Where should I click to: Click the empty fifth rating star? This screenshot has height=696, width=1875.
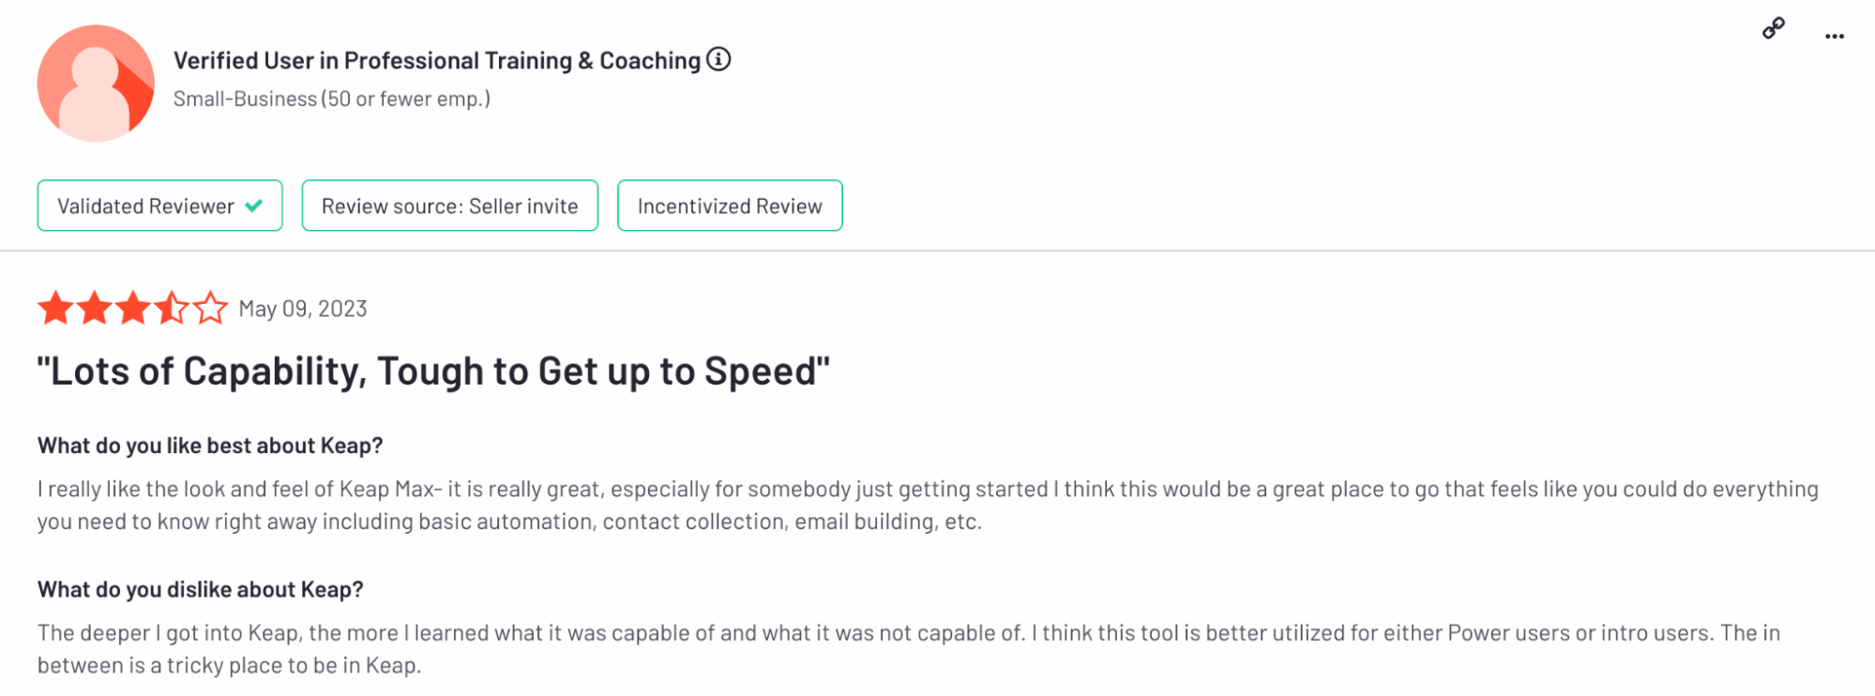pos(210,308)
